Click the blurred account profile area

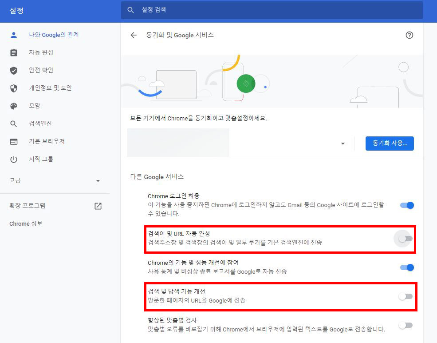pyautogui.click(x=178, y=143)
